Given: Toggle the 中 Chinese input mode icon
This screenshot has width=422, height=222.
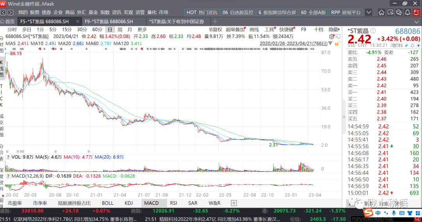Looking at the screenshot, I should (378, 213).
